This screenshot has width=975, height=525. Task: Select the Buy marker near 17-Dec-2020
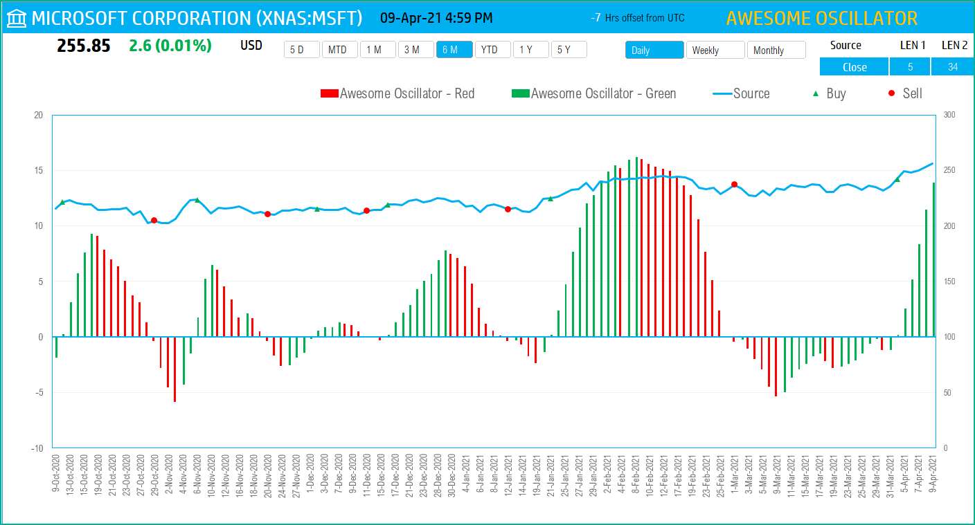pos(388,204)
